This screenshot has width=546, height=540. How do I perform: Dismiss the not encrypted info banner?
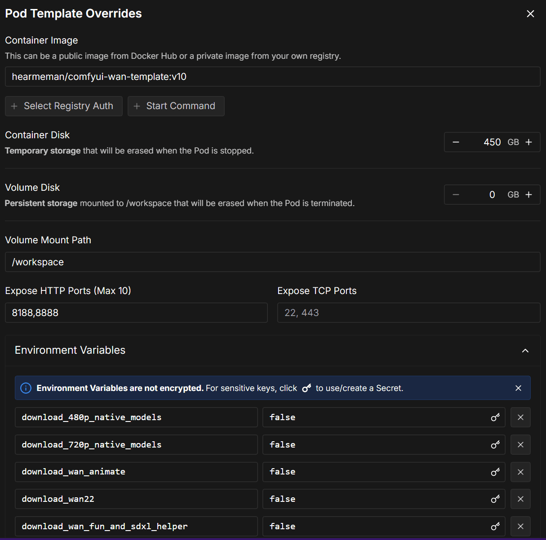click(x=518, y=388)
